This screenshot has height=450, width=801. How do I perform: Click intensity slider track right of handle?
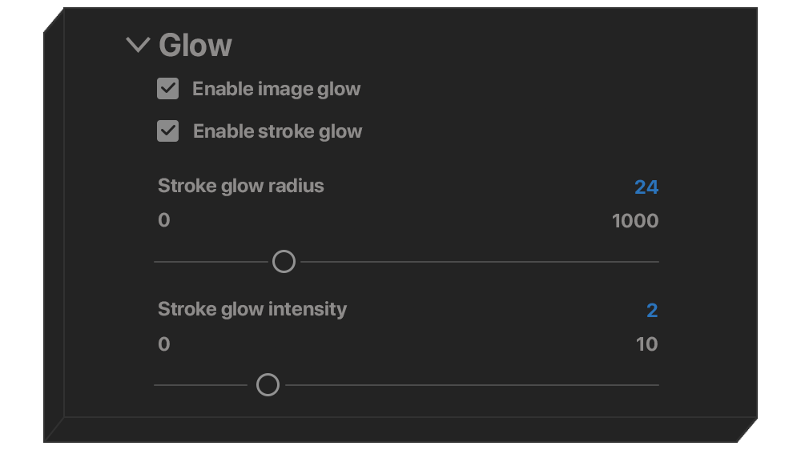[x=471, y=385]
